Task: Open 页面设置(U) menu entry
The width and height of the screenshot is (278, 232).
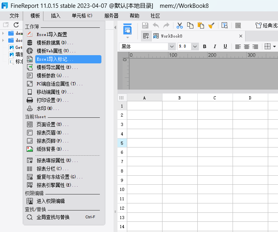Action: 64,124
